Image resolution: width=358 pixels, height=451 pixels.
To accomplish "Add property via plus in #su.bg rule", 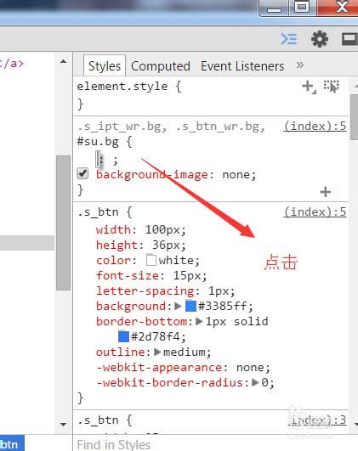I will point(326,192).
